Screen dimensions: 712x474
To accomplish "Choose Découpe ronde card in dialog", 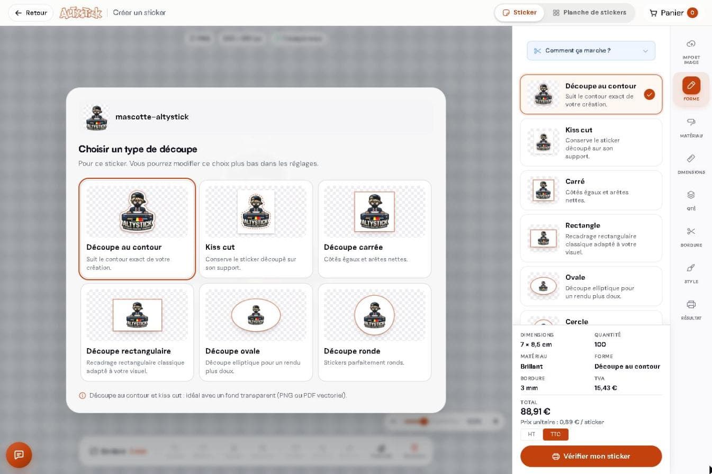I will pos(374,332).
